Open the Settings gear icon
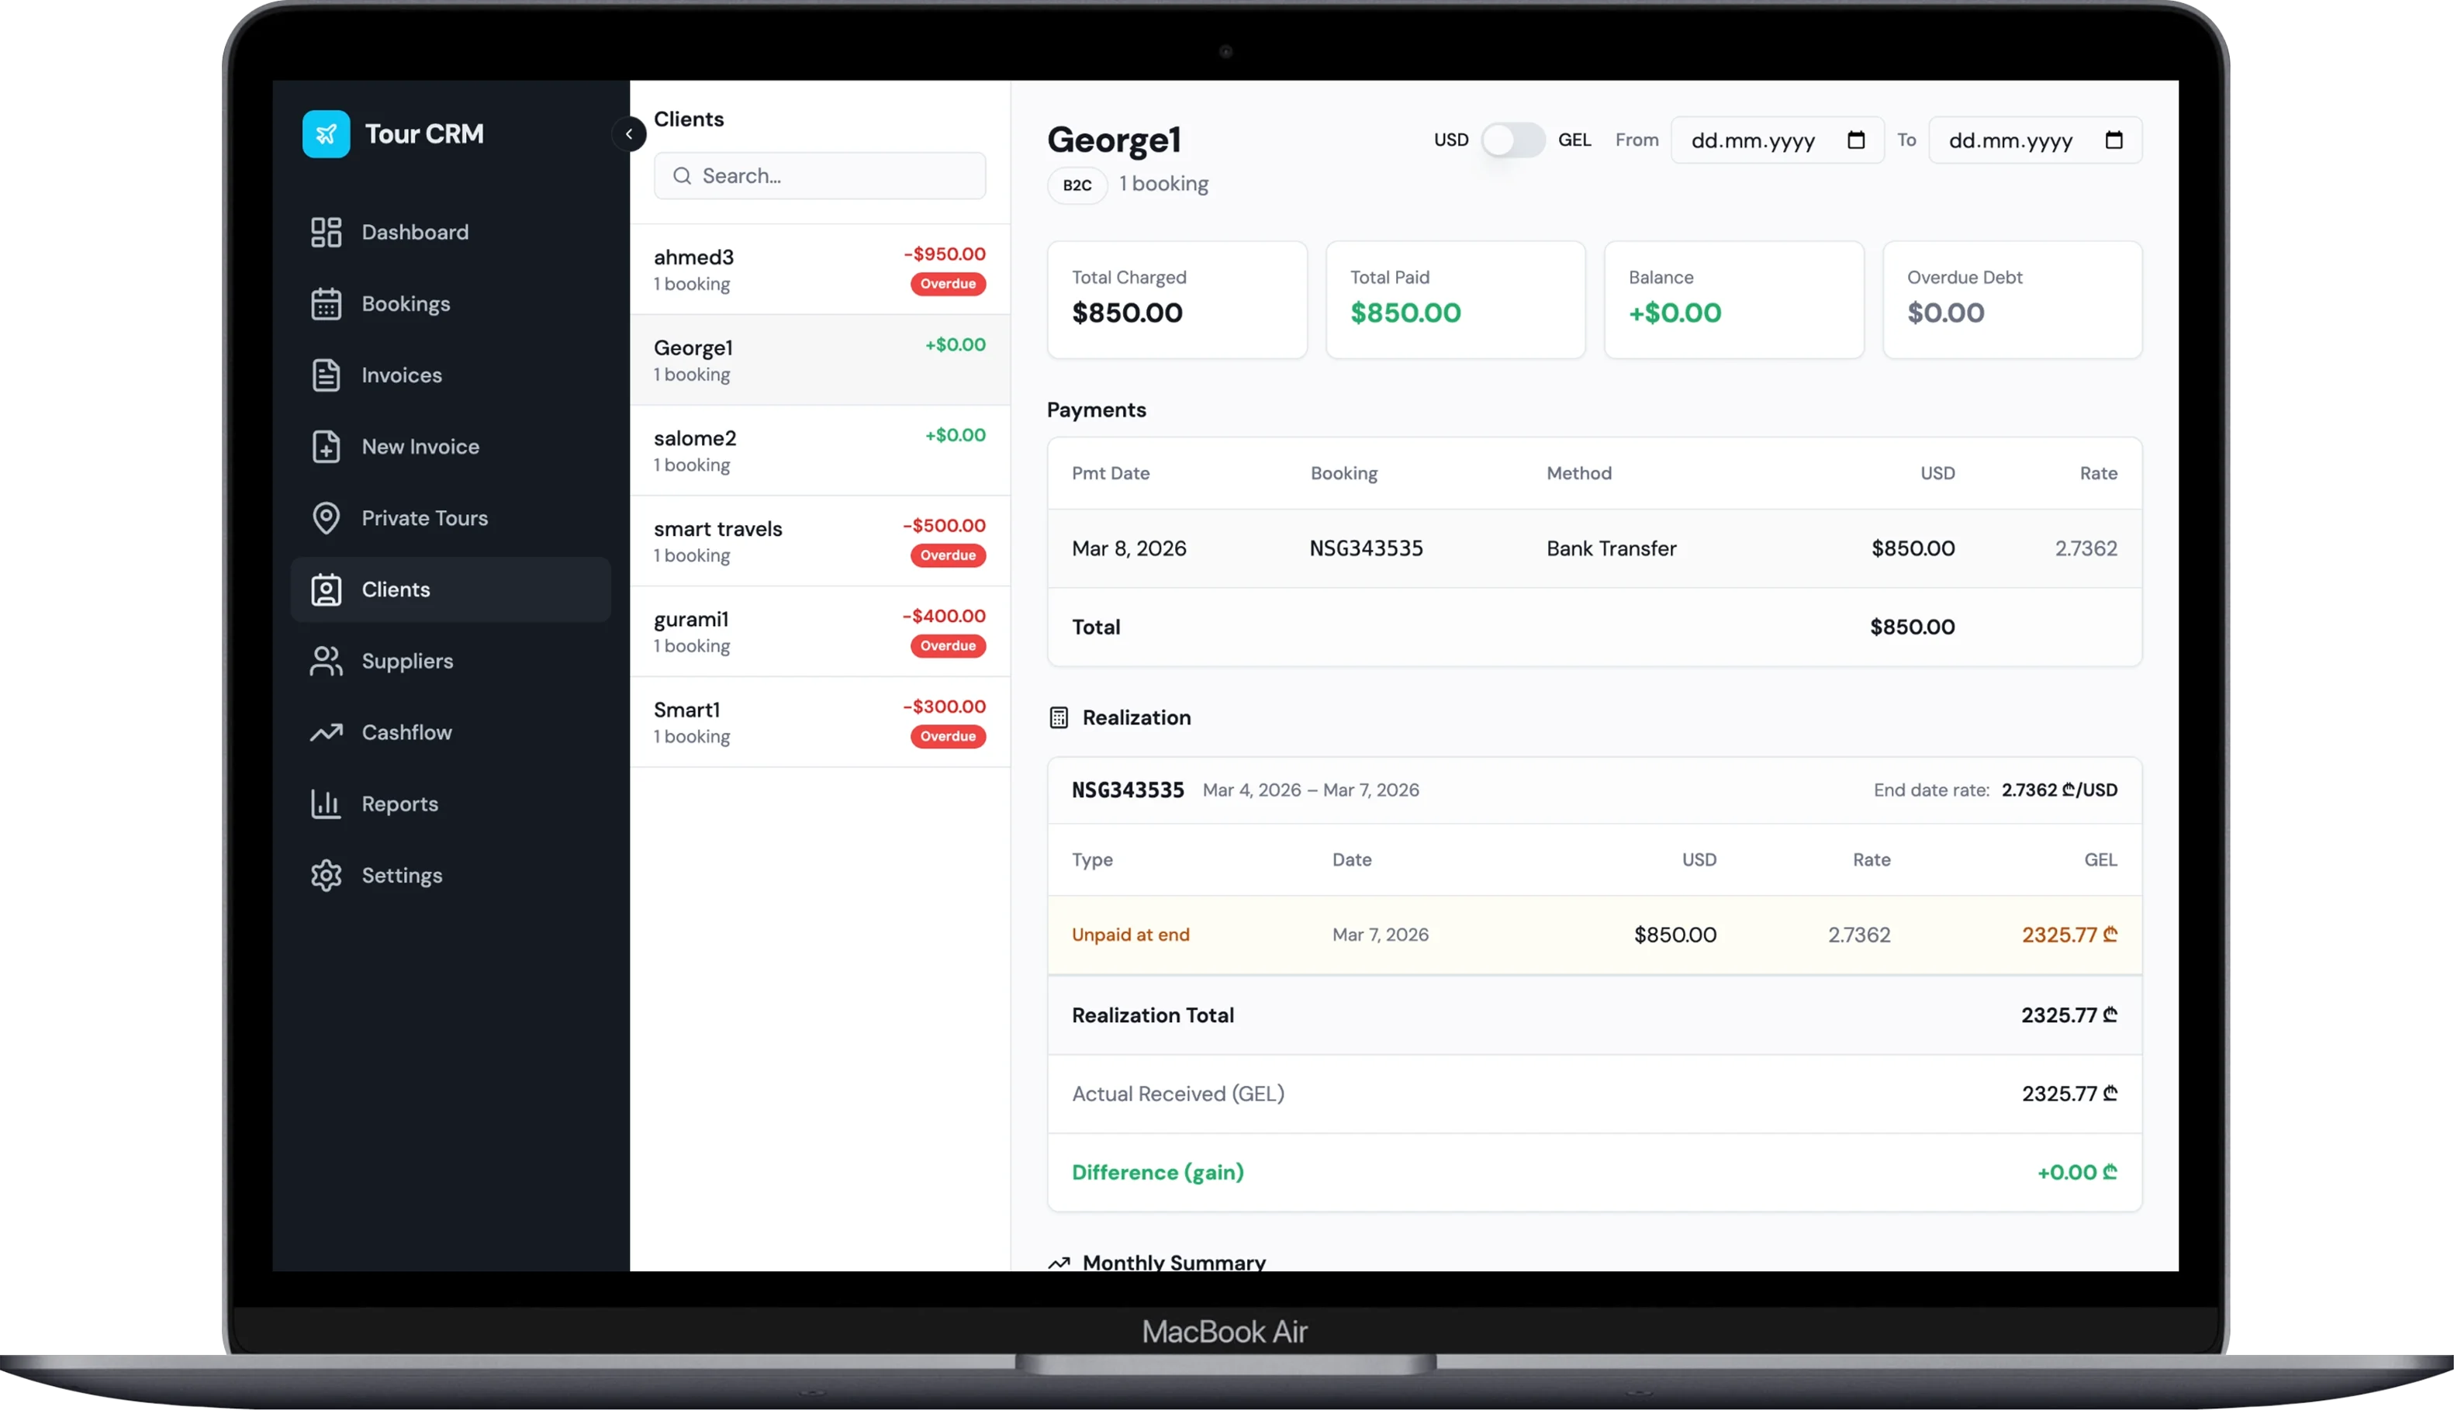This screenshot has width=2454, height=1410. (326, 876)
